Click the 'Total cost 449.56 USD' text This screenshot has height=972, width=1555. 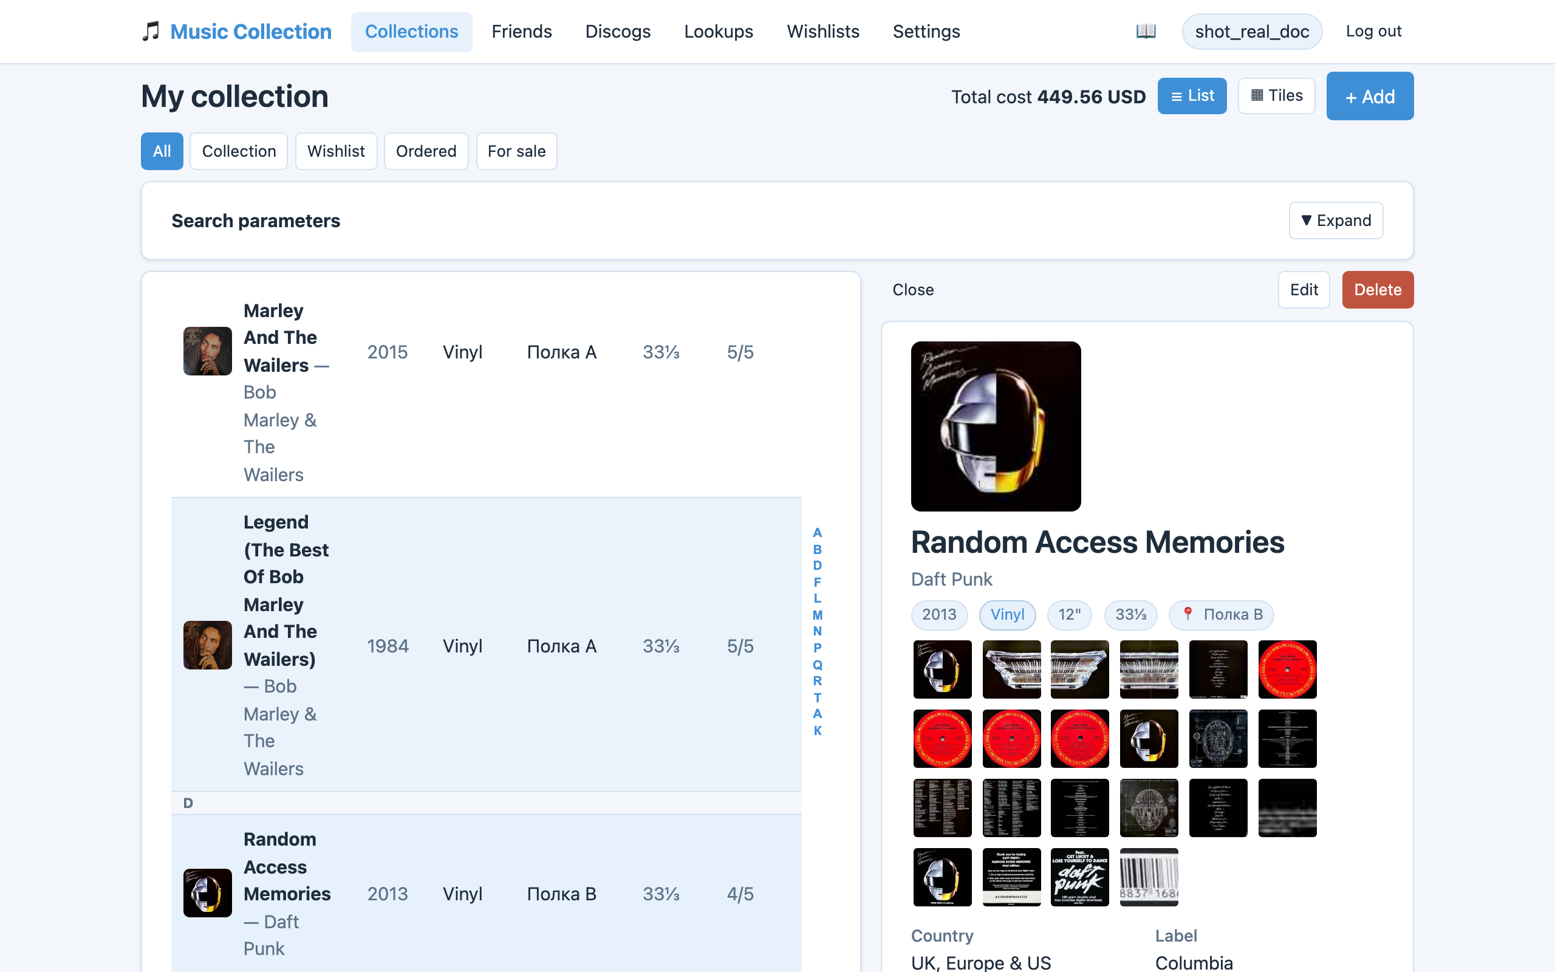[x=1048, y=97]
